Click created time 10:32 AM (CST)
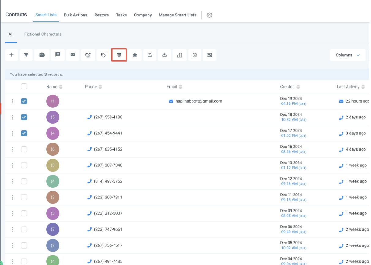 294,120
